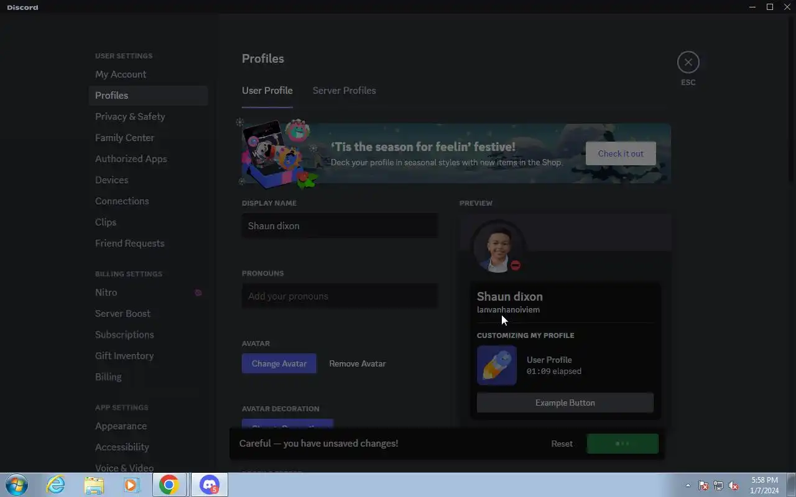
Task: Open Privacy & Safety settings
Action: 148,116
